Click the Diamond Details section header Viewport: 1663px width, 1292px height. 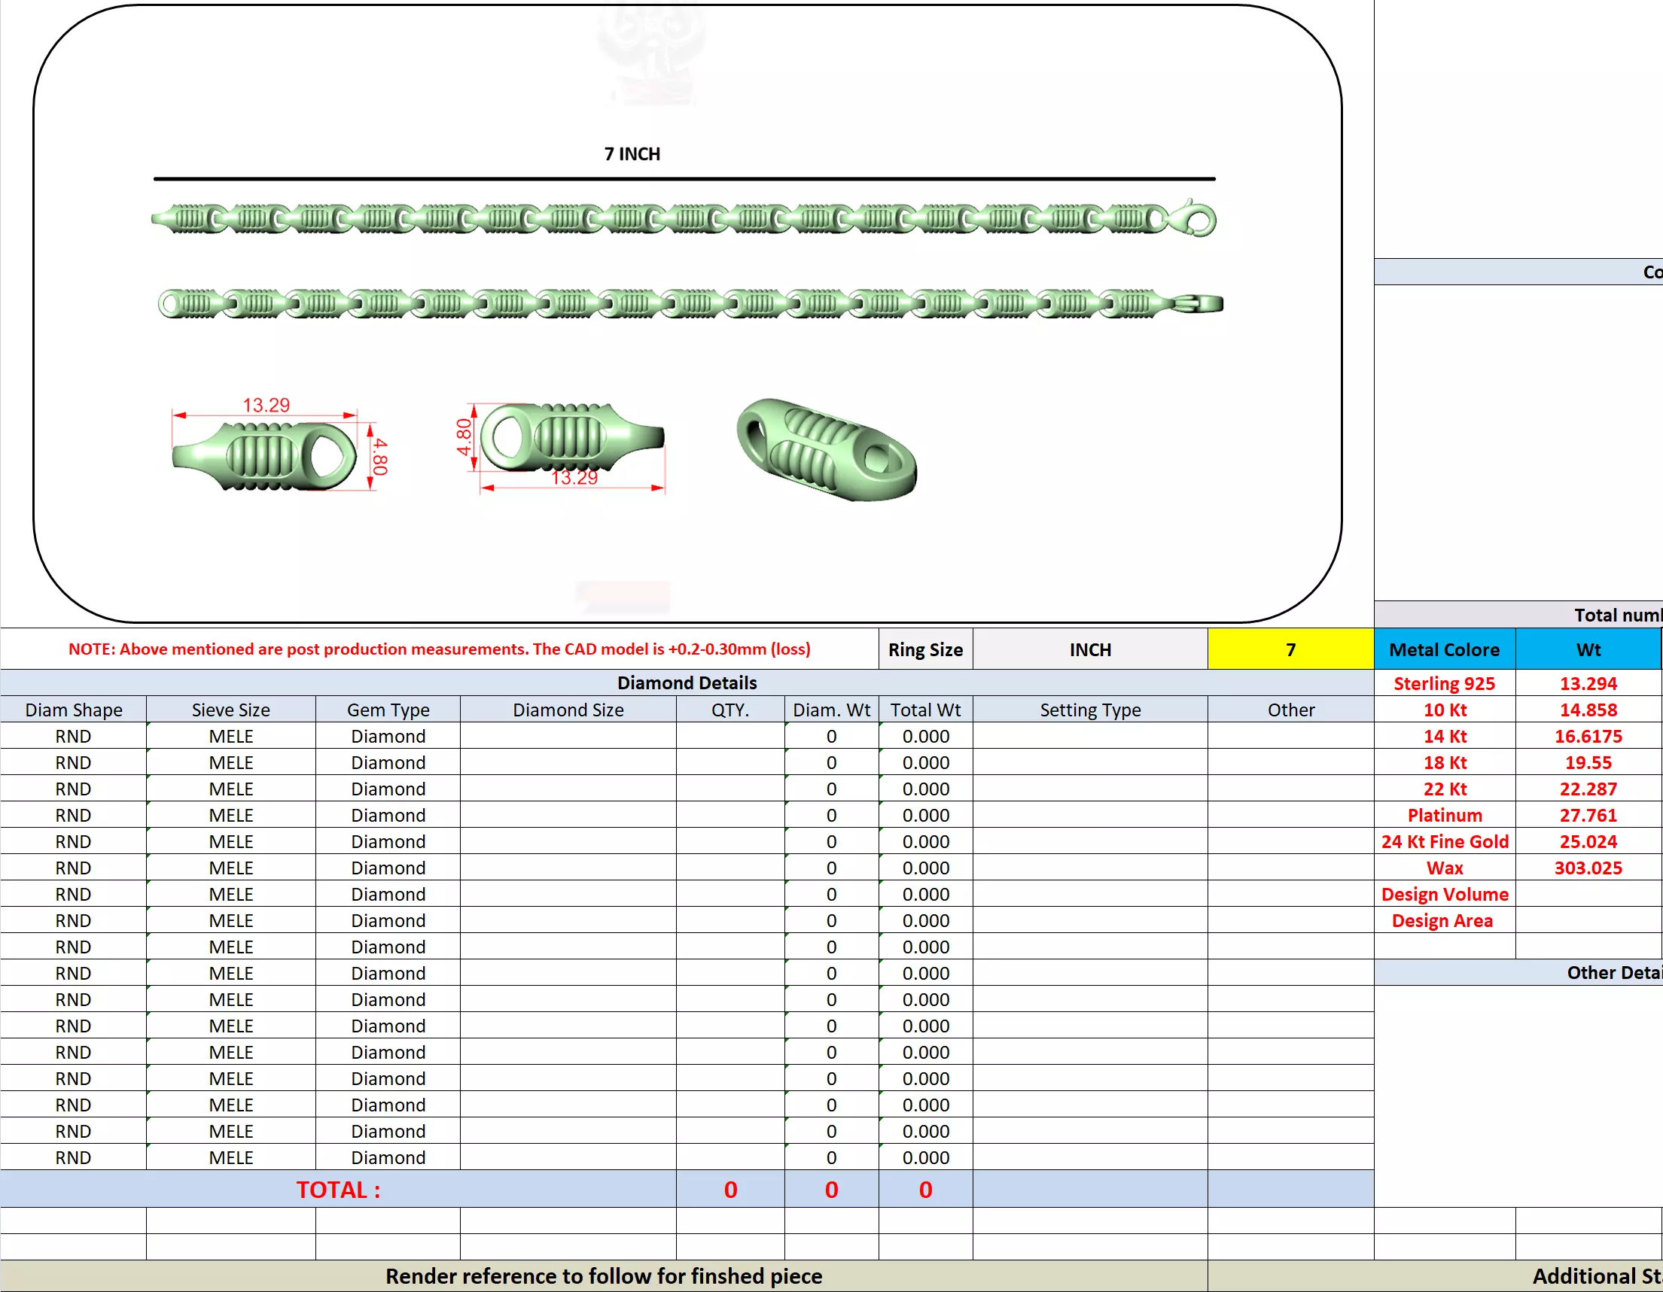tap(686, 682)
